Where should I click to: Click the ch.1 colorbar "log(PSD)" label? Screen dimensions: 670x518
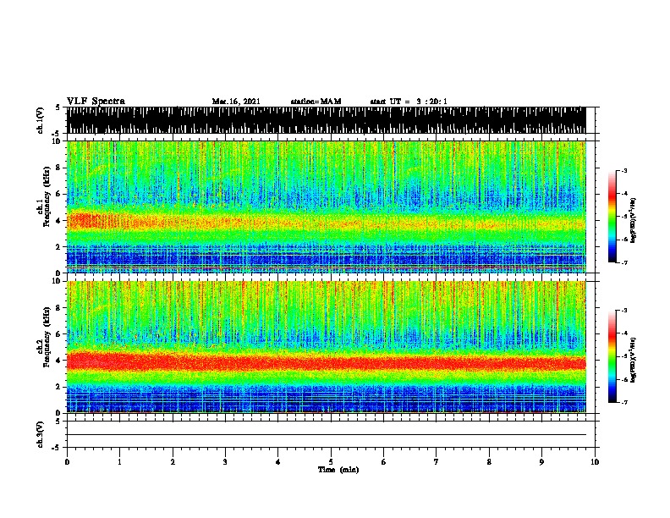click(633, 220)
